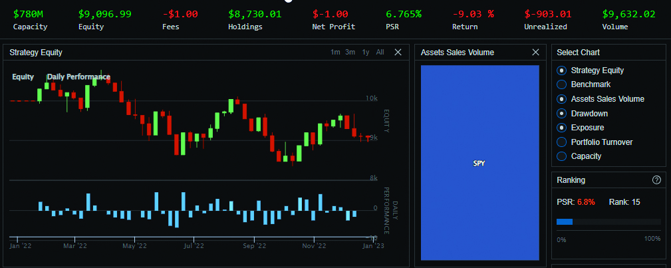Click the $780M Capacity statistic
The width and height of the screenshot is (671, 268).
point(30,20)
